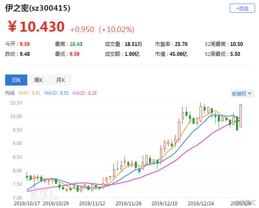259x208 pixels.
Task: Add stock to watchlist with +自选 button
Action: (242, 8)
